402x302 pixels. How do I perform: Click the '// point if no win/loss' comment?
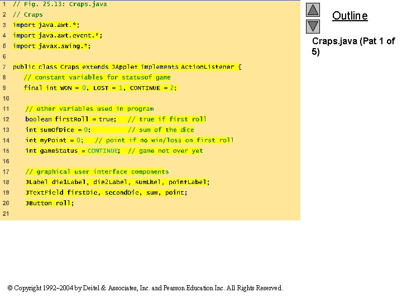click(x=164, y=140)
